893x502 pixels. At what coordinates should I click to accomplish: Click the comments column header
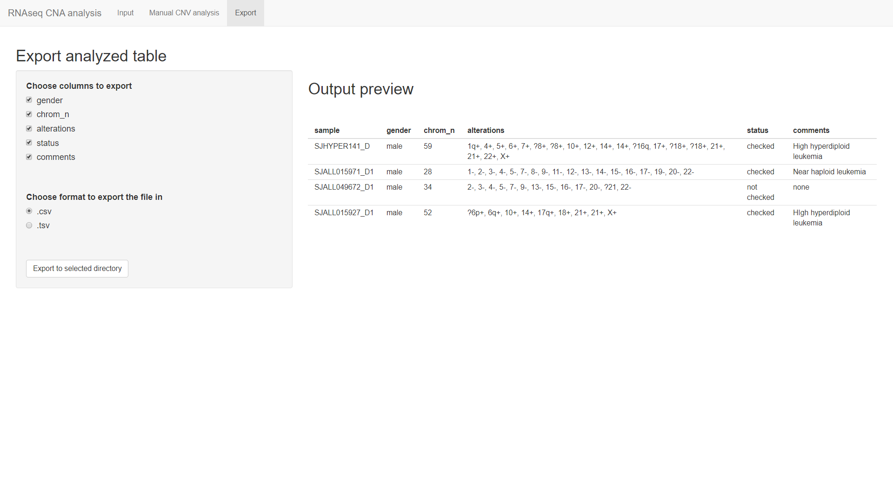[811, 131]
